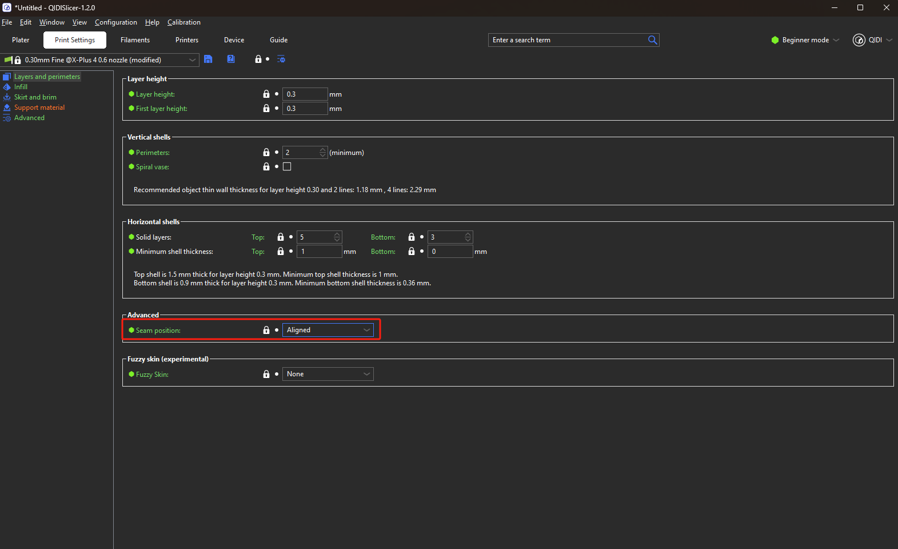This screenshot has width=898, height=549.
Task: Increase the Top solid layers value
Action: [x=337, y=234]
